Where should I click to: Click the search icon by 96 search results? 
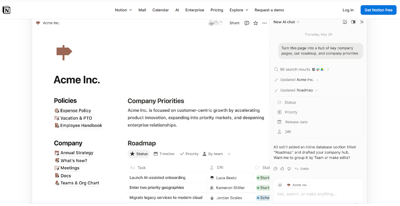click(276, 69)
